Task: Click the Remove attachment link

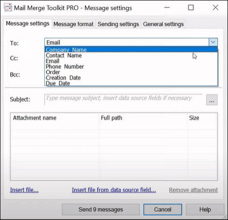Action: pyautogui.click(x=193, y=190)
